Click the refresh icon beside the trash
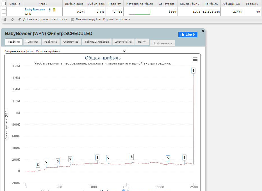The height and width of the screenshot is (191, 262). click(12, 19)
